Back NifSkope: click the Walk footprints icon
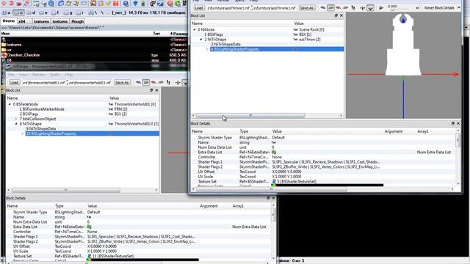 coord(168,82)
